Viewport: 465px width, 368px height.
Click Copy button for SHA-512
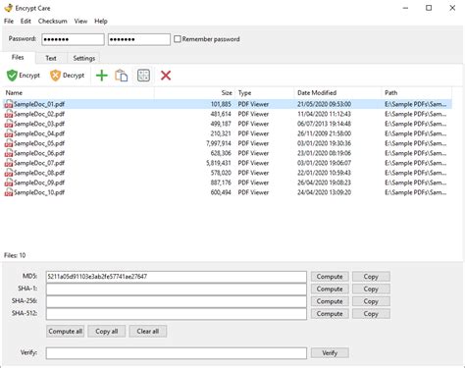point(371,314)
